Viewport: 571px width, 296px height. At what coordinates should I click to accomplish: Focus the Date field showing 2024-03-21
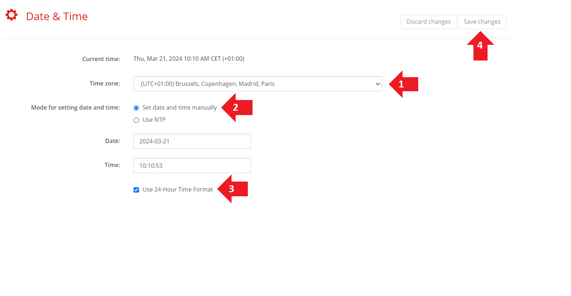[192, 141]
